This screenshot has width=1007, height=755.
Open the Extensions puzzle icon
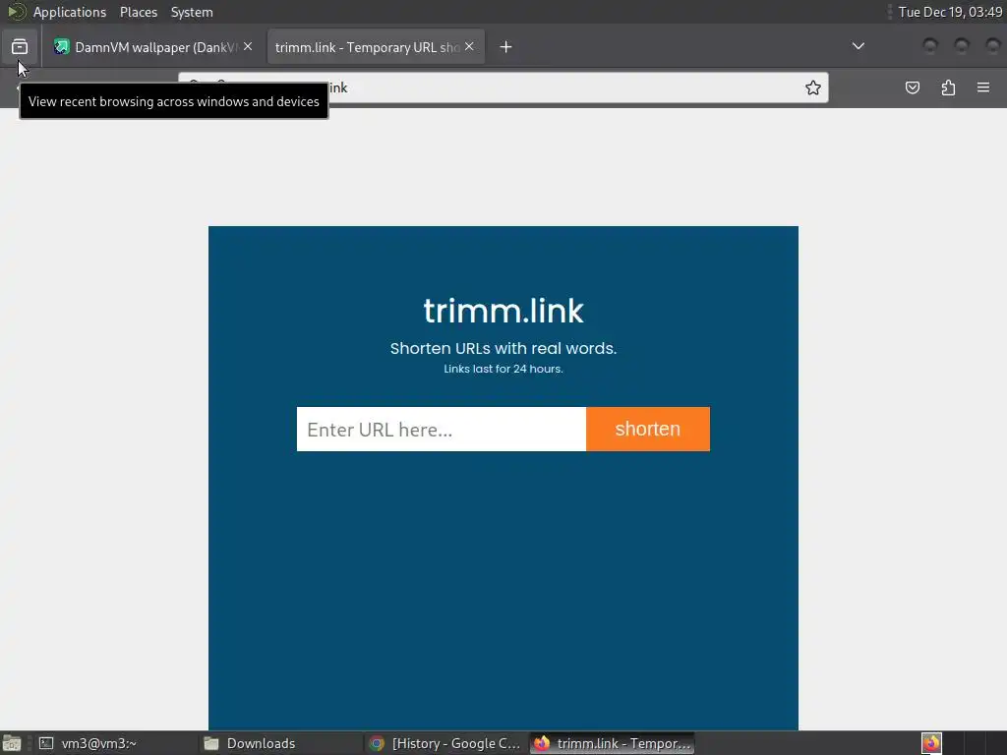point(949,87)
